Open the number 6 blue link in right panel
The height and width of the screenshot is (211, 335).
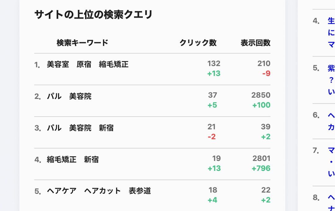331,121
